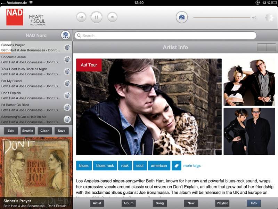This screenshot has height=209, width=278.
Task: Open the lower right artist photo
Action: pos(249,131)
